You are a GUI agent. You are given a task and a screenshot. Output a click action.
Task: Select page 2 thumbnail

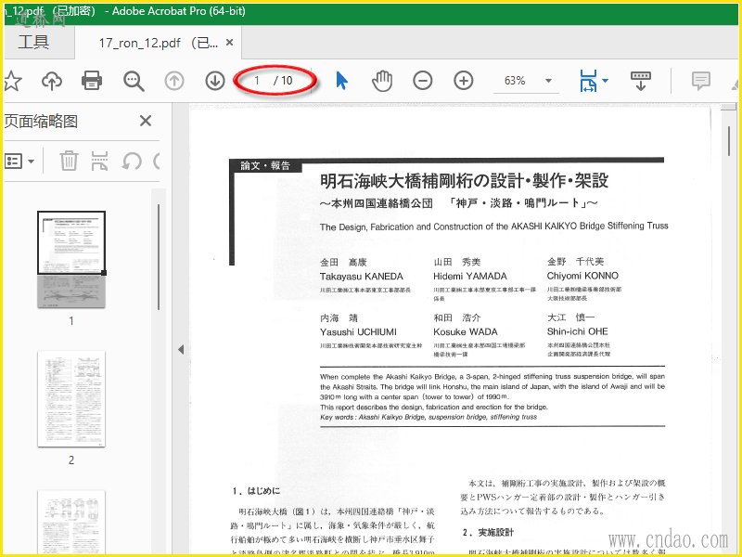71,399
